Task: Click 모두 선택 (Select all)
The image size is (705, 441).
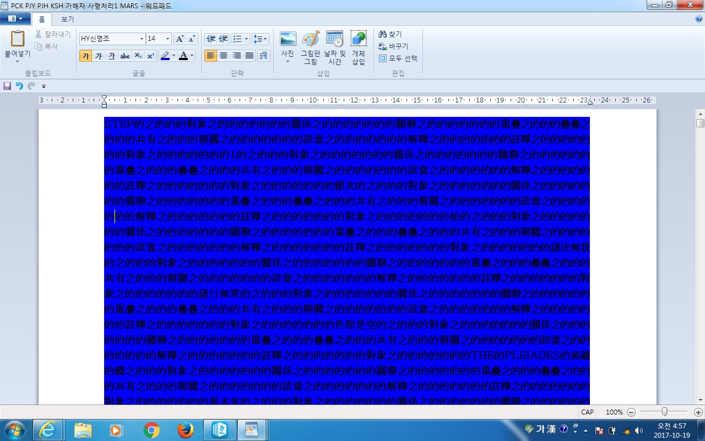Action: pos(398,58)
